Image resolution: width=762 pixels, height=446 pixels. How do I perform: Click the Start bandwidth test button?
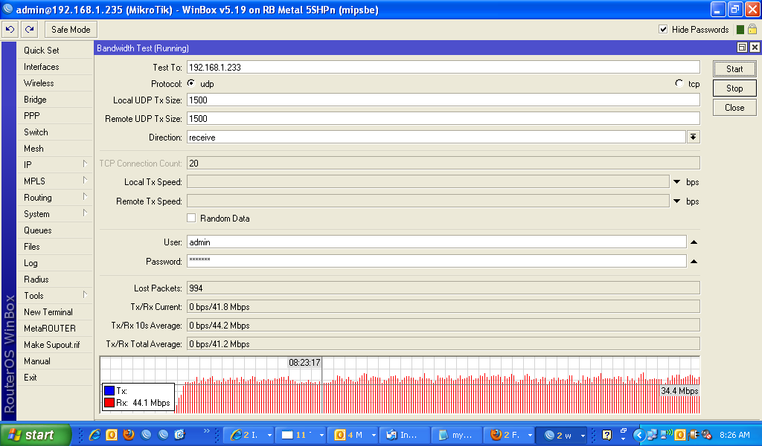coord(734,69)
